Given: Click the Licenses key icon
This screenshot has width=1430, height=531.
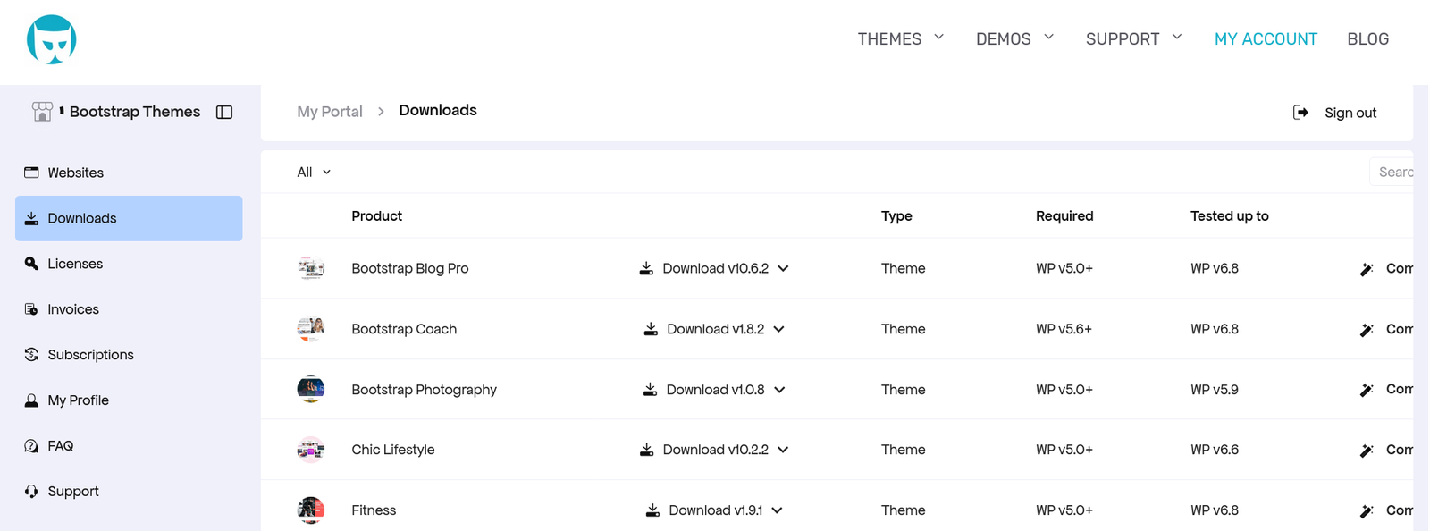Looking at the screenshot, I should pos(31,264).
